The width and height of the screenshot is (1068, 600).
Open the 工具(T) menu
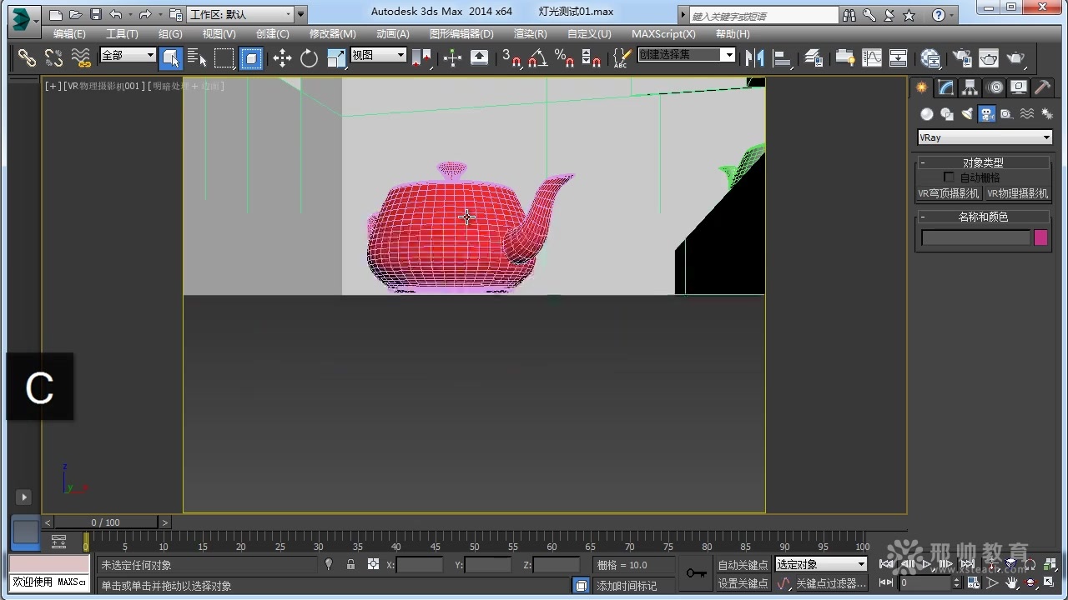click(122, 34)
